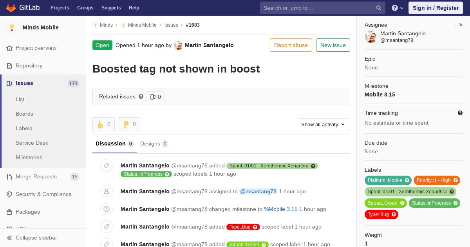The image size is (470, 247).
Task: Switch to Discussion tab
Action: pos(115,143)
